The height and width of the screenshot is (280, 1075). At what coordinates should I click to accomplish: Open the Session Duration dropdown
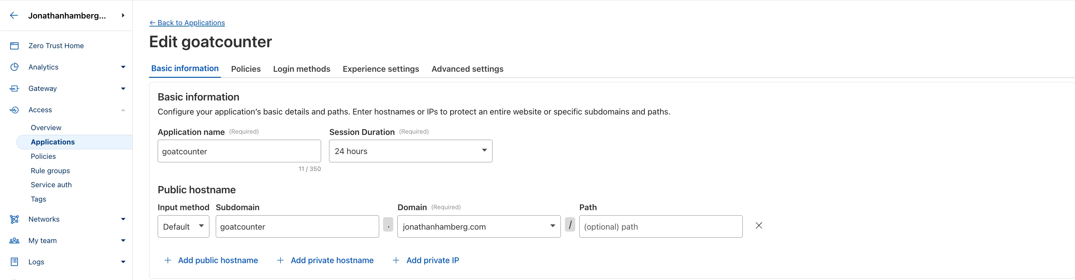pyautogui.click(x=411, y=151)
